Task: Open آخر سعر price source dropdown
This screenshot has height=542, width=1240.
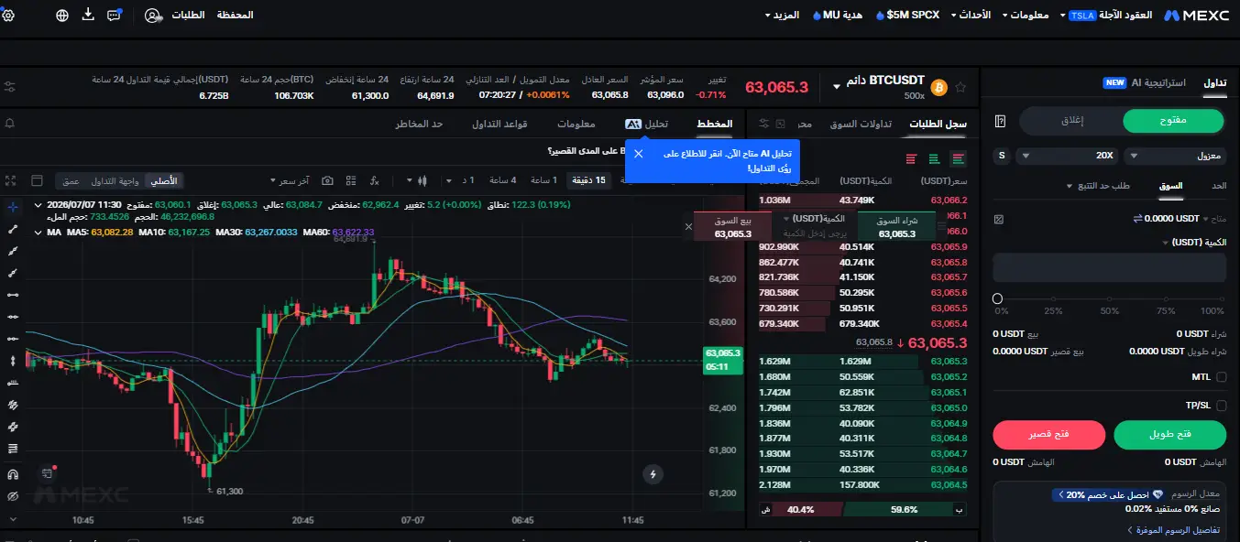Action: [290, 180]
